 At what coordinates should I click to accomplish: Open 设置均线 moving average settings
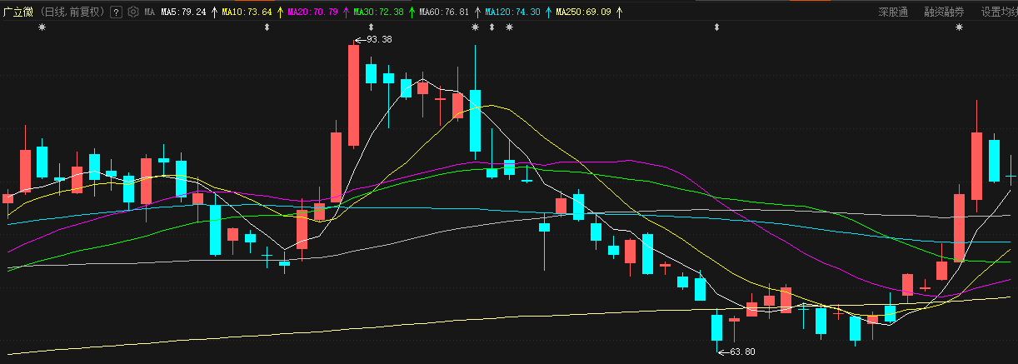999,12
